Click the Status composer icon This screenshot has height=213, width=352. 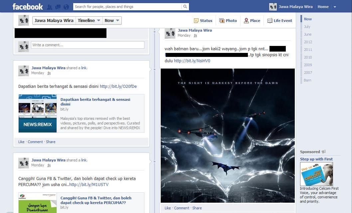tap(196, 21)
